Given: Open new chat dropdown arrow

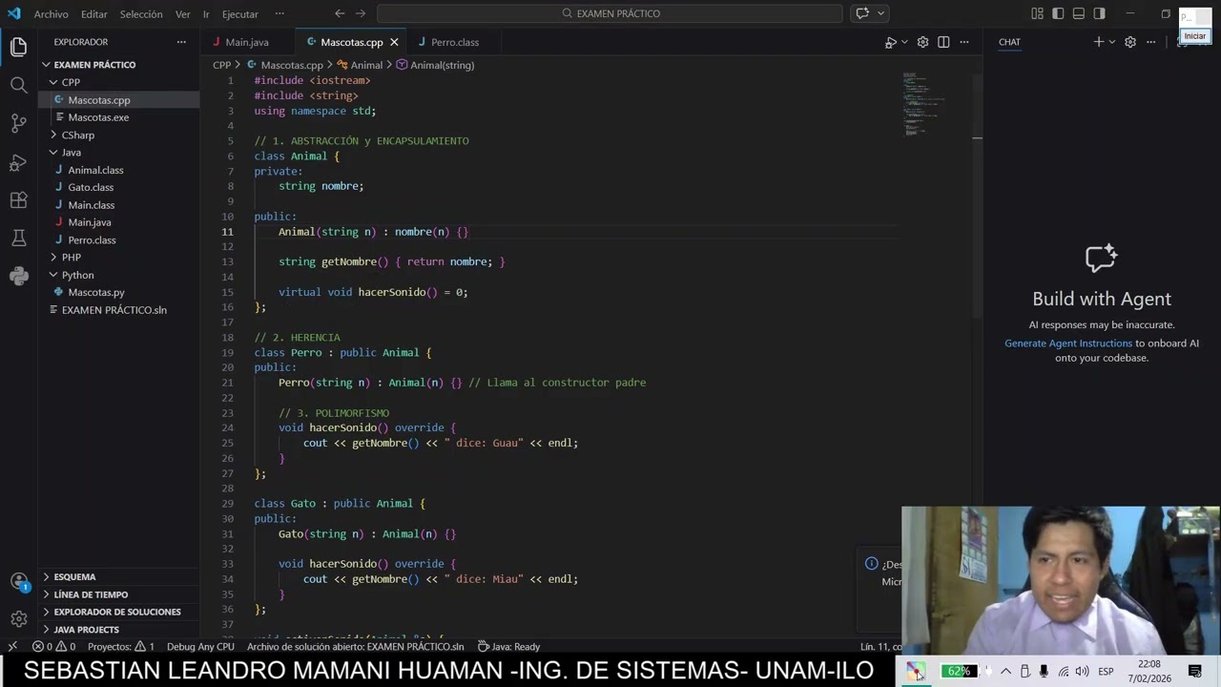Looking at the screenshot, I should (x=1111, y=42).
